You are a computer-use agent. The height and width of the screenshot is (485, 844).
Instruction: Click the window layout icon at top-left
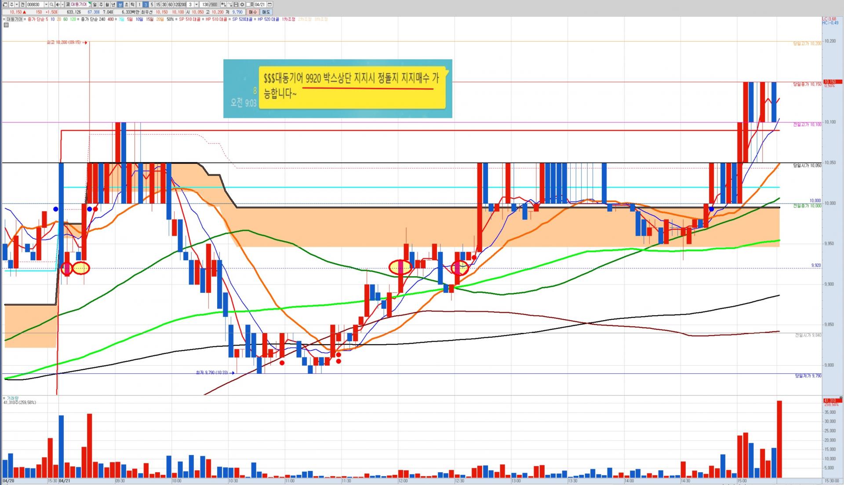[5, 4]
